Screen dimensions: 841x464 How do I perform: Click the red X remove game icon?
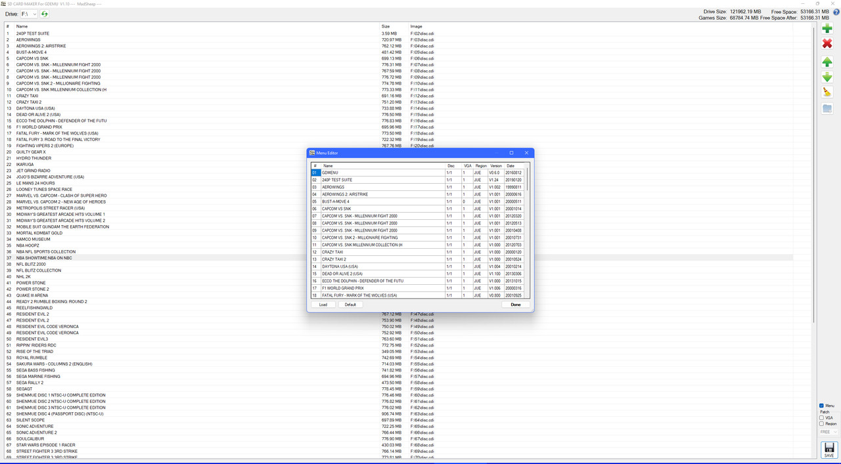point(827,43)
